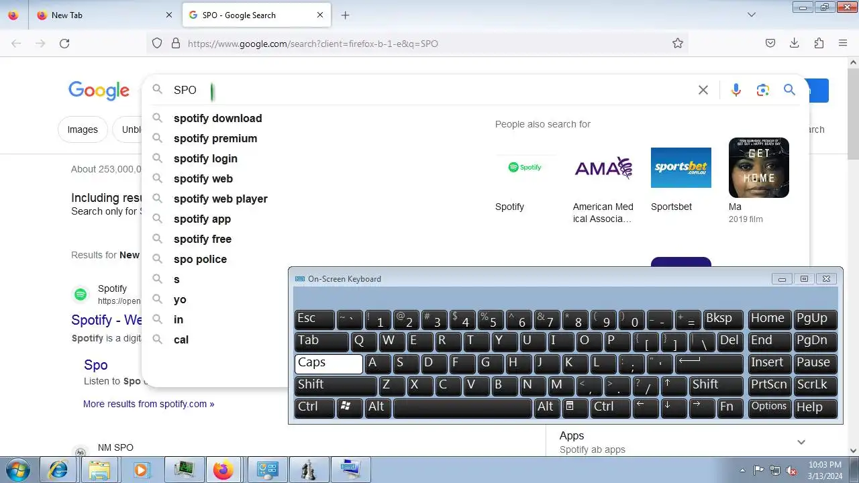Viewport: 859px width, 483px height.
Task: Clear the search box with X icon
Action: click(703, 90)
